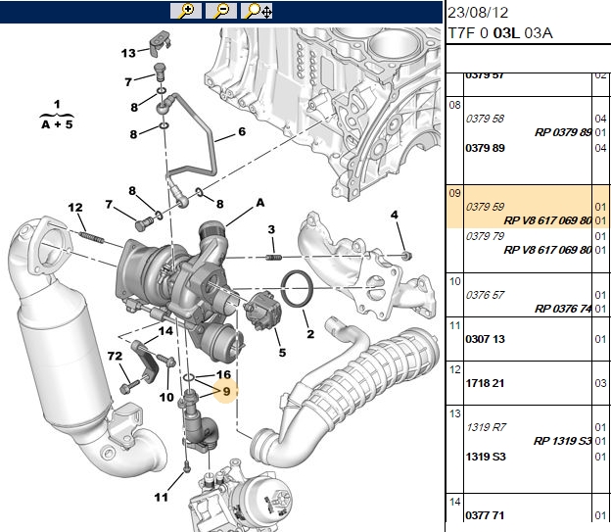Click bold part number 1718 21
This screenshot has height=532, width=611.
485,383
